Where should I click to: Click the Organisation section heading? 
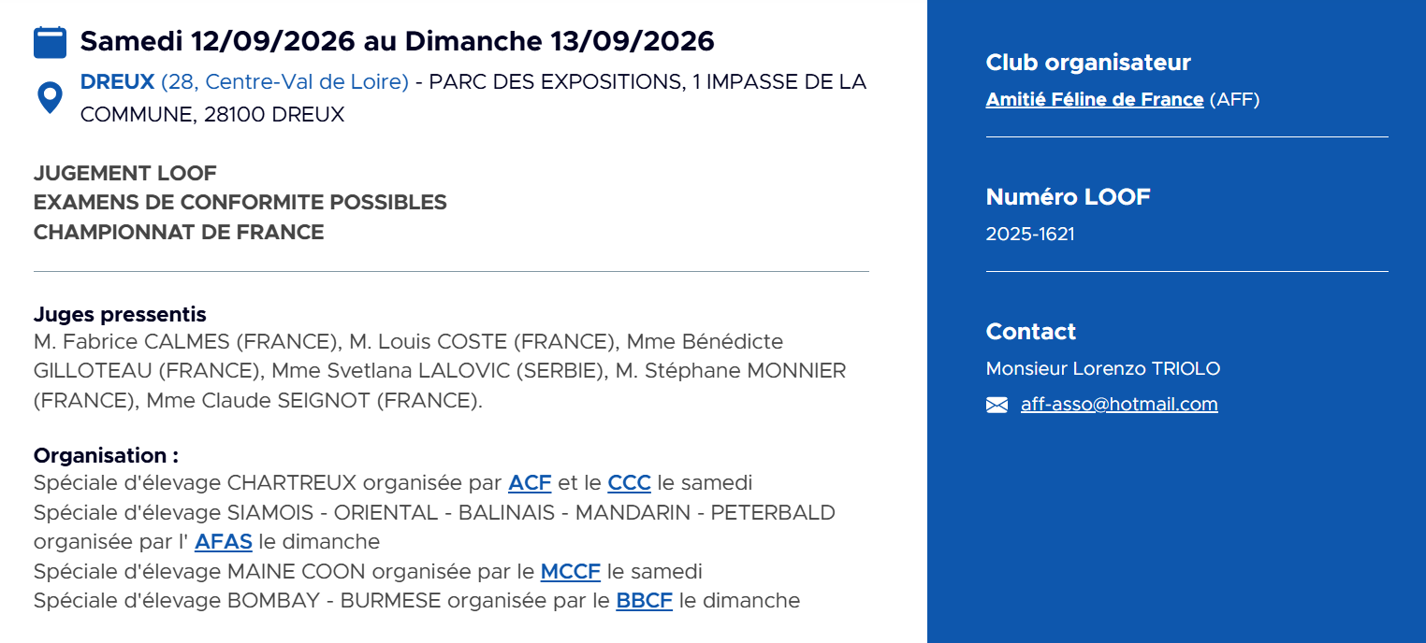(x=106, y=456)
